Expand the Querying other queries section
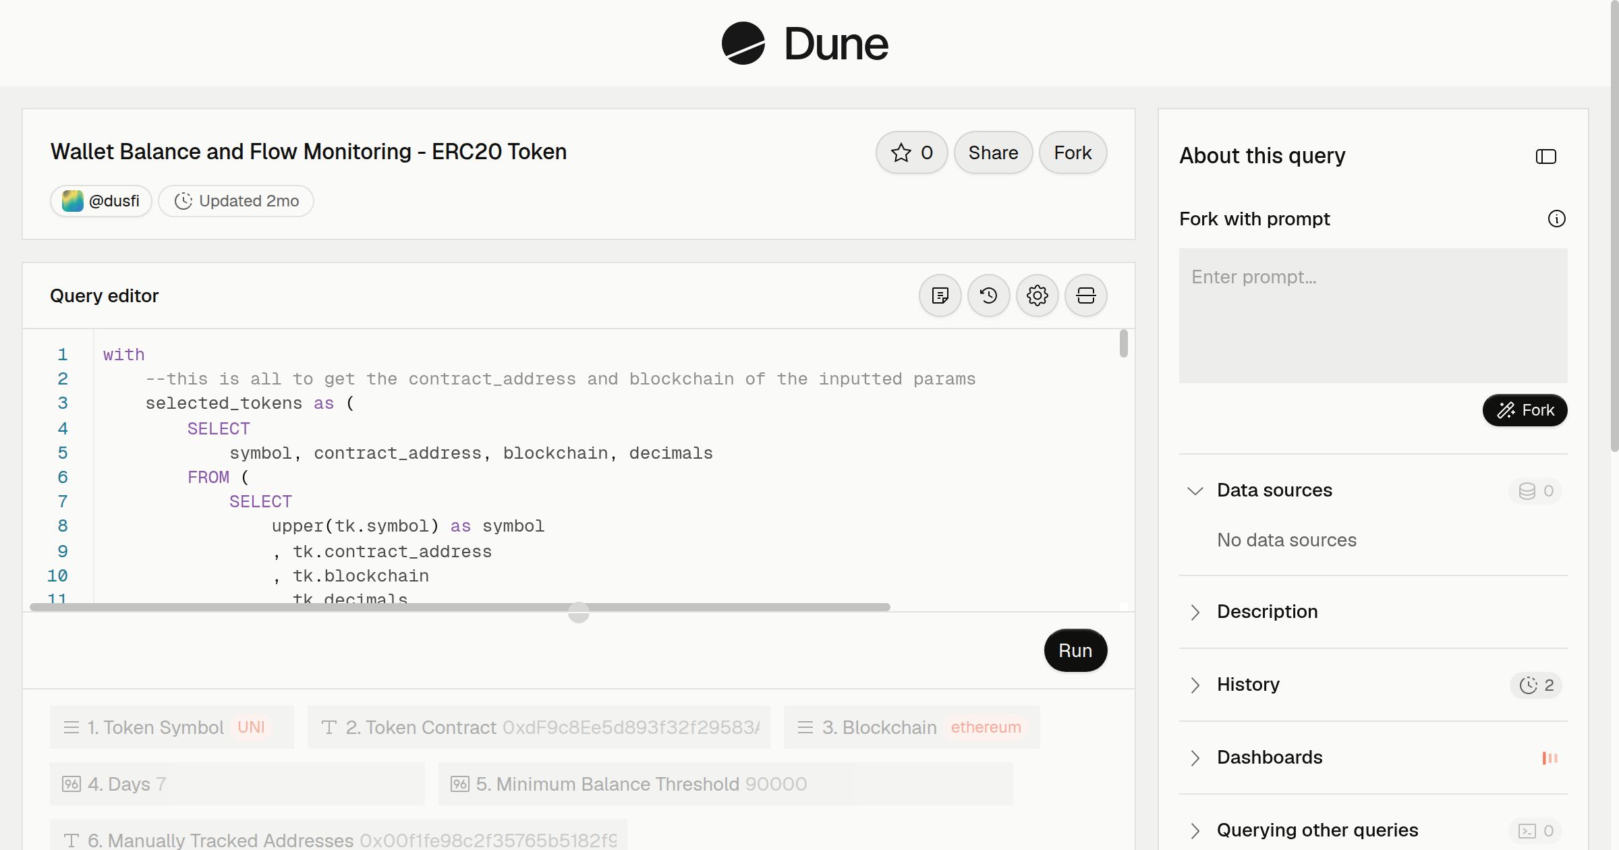Screen dimensions: 1619x850 coord(1195,830)
